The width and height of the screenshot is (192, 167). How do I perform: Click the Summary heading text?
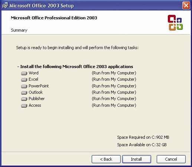pos(19,30)
